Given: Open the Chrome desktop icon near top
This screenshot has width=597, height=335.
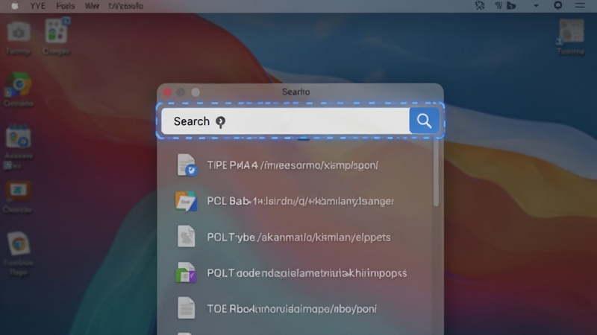Looking at the screenshot, I should [x=18, y=85].
